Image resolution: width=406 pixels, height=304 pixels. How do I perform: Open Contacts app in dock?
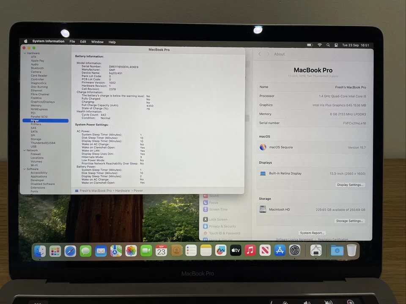pyautogui.click(x=176, y=250)
